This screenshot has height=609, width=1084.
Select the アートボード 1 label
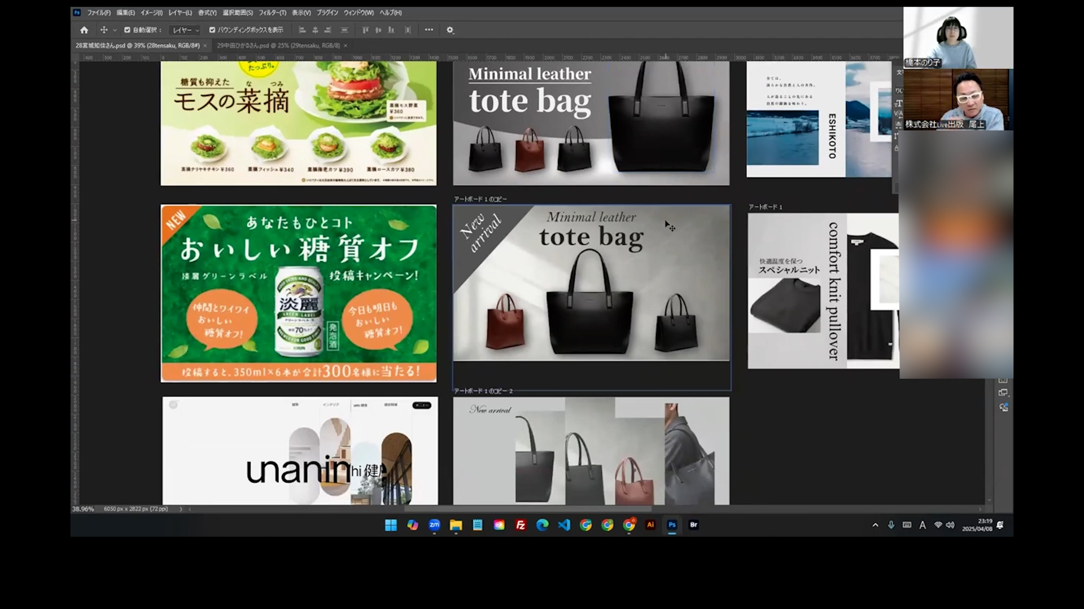(x=766, y=207)
